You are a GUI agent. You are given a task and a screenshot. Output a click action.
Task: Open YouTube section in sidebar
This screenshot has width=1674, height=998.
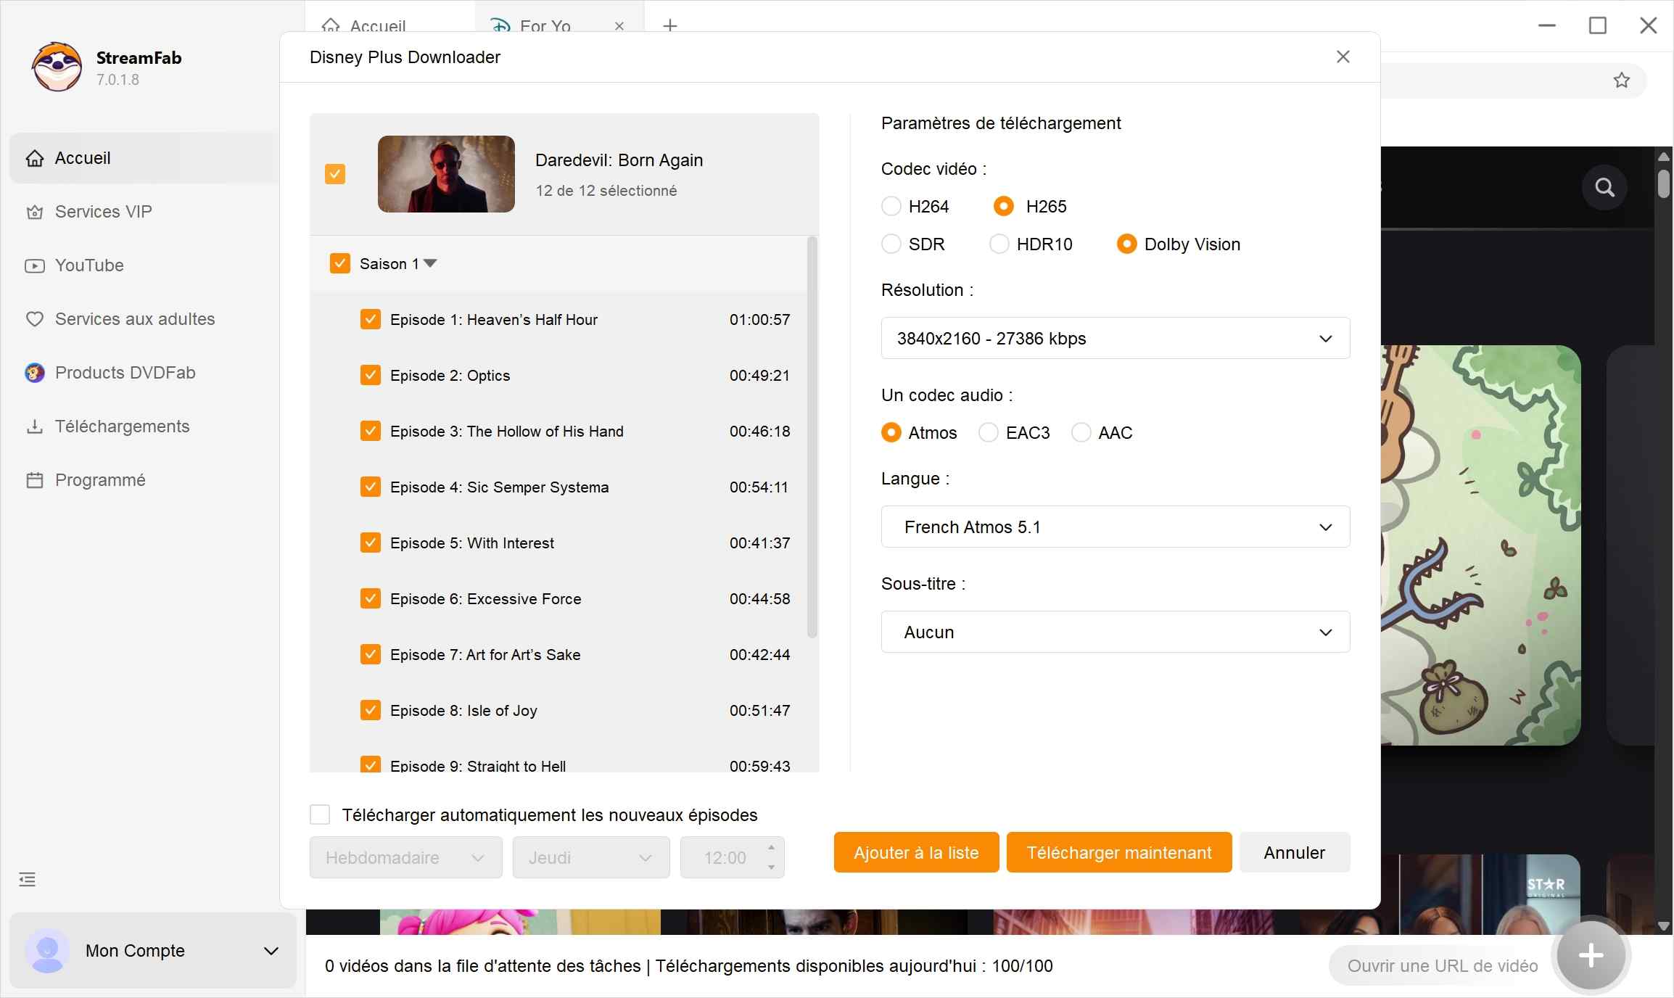pos(89,265)
